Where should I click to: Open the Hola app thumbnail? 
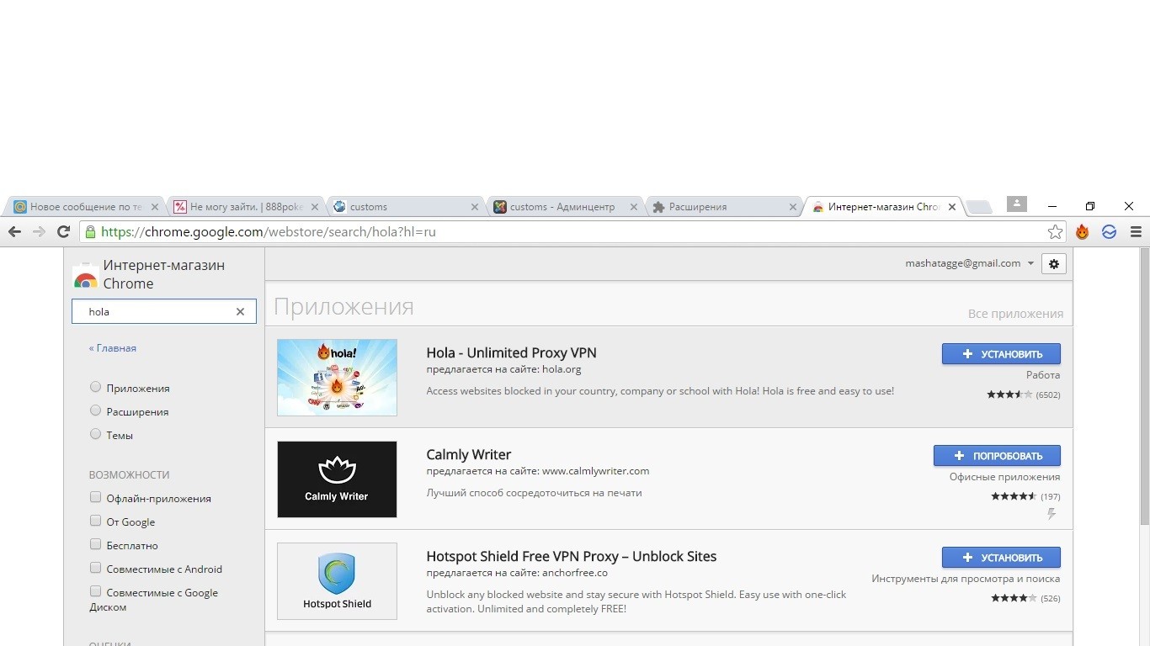click(x=337, y=377)
